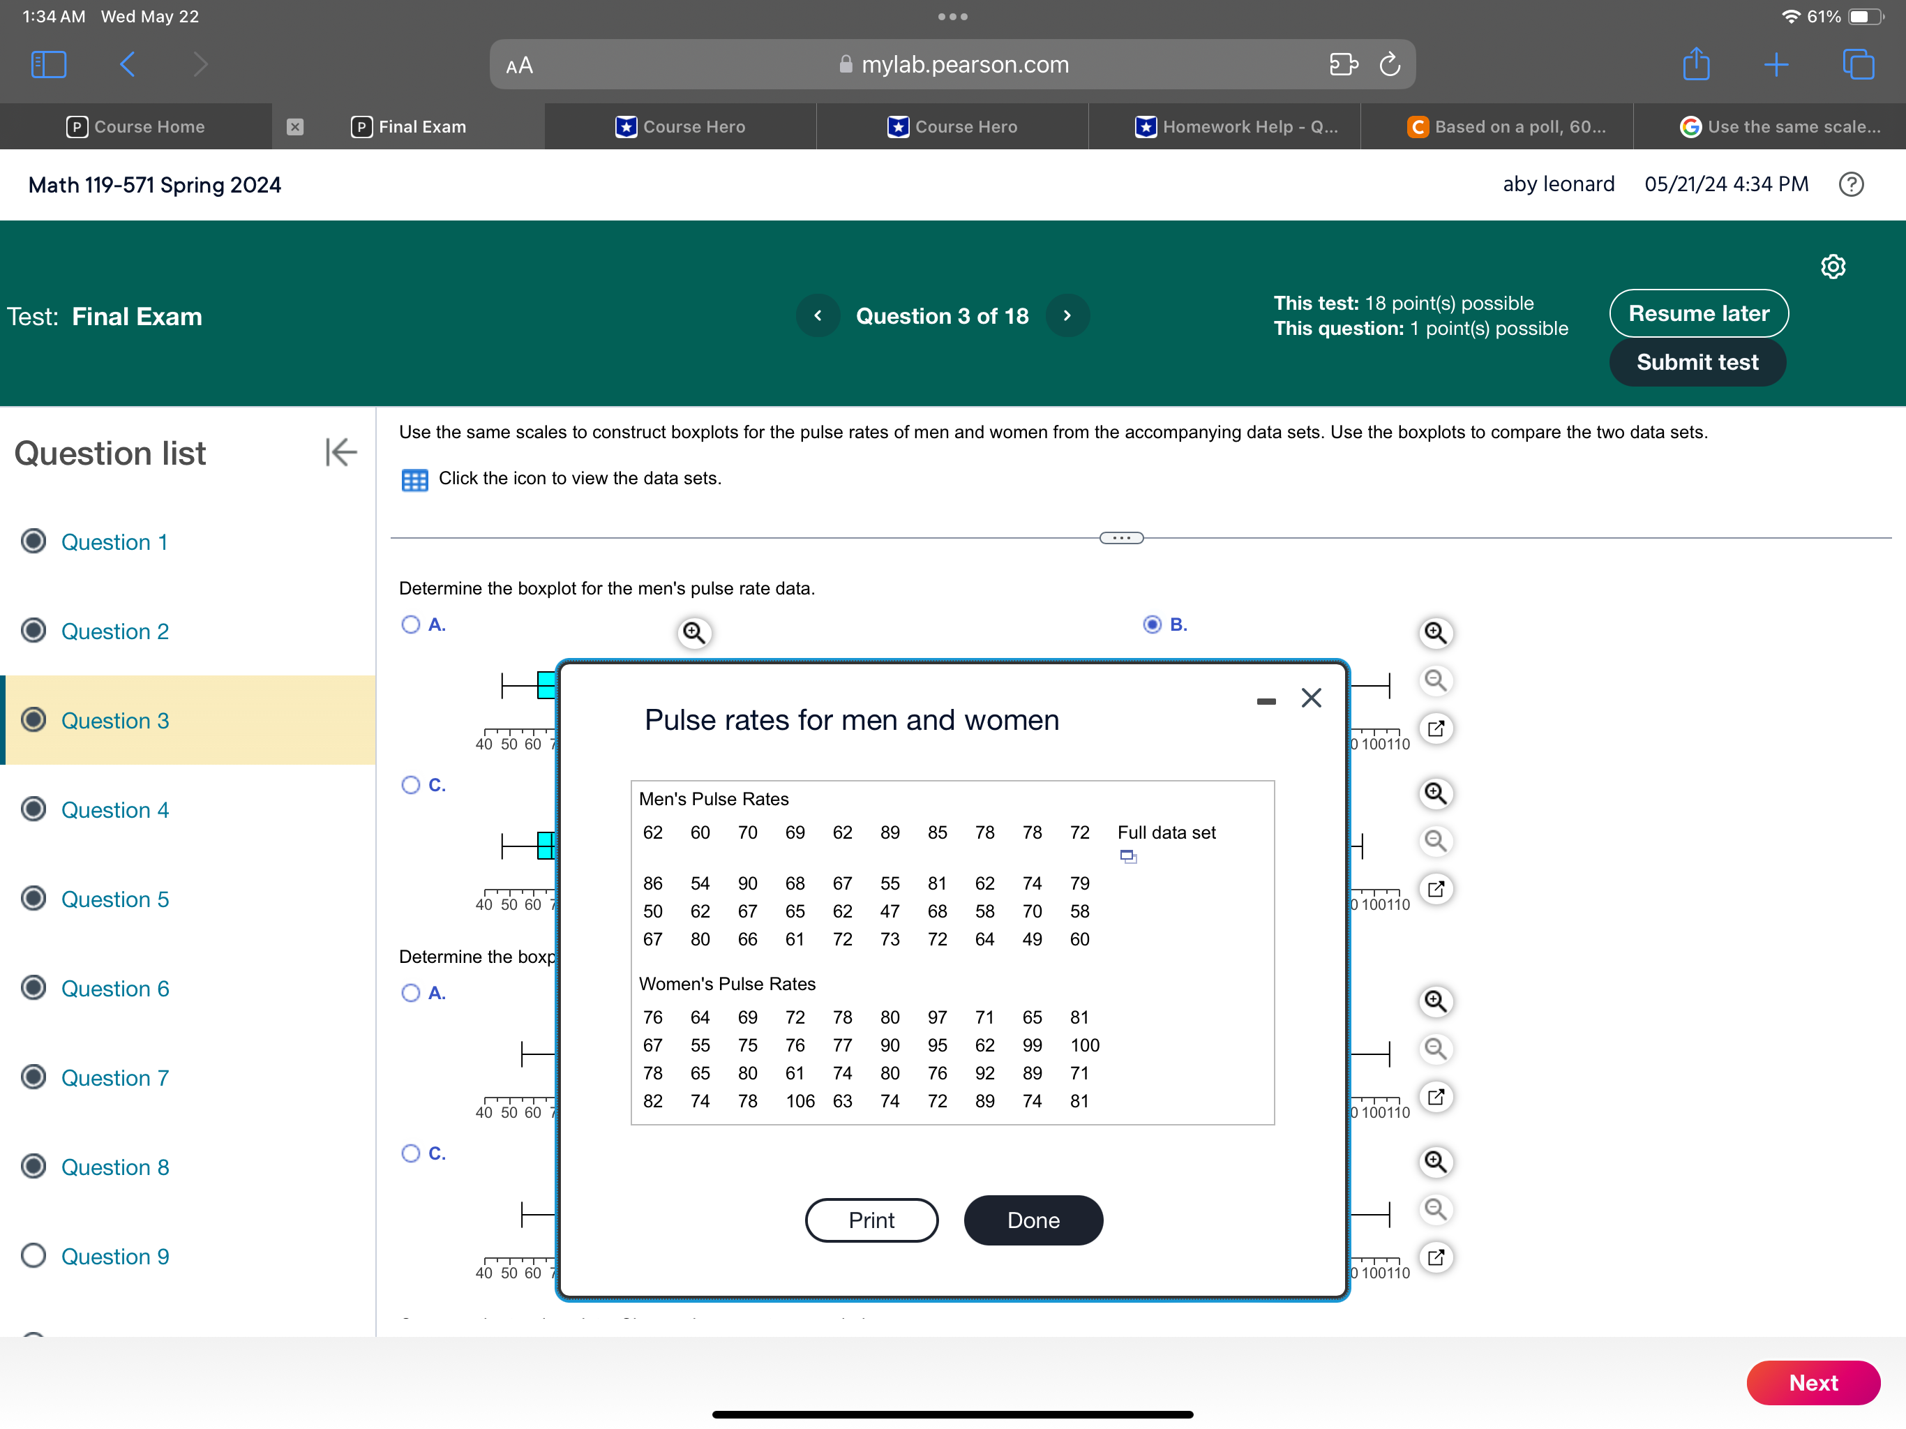1906x1429 pixels.
Task: Click the Submit test button
Action: (1697, 362)
